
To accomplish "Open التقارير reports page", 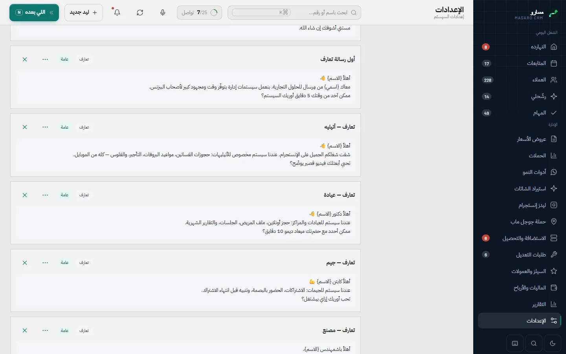I will pos(520,304).
